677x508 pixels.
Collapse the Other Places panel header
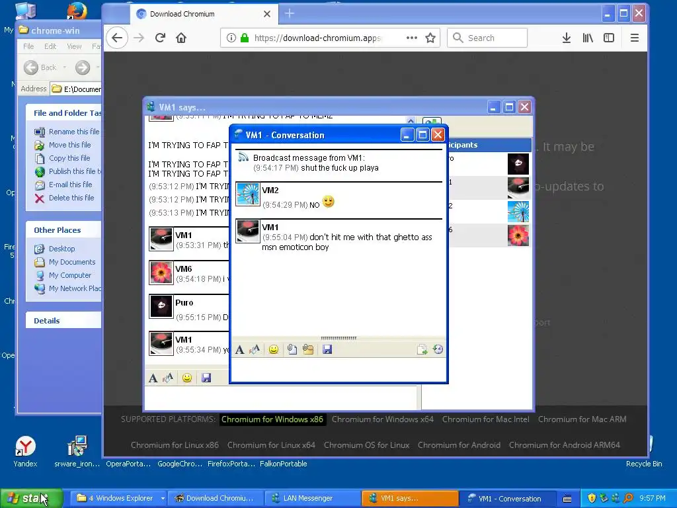[x=63, y=230]
